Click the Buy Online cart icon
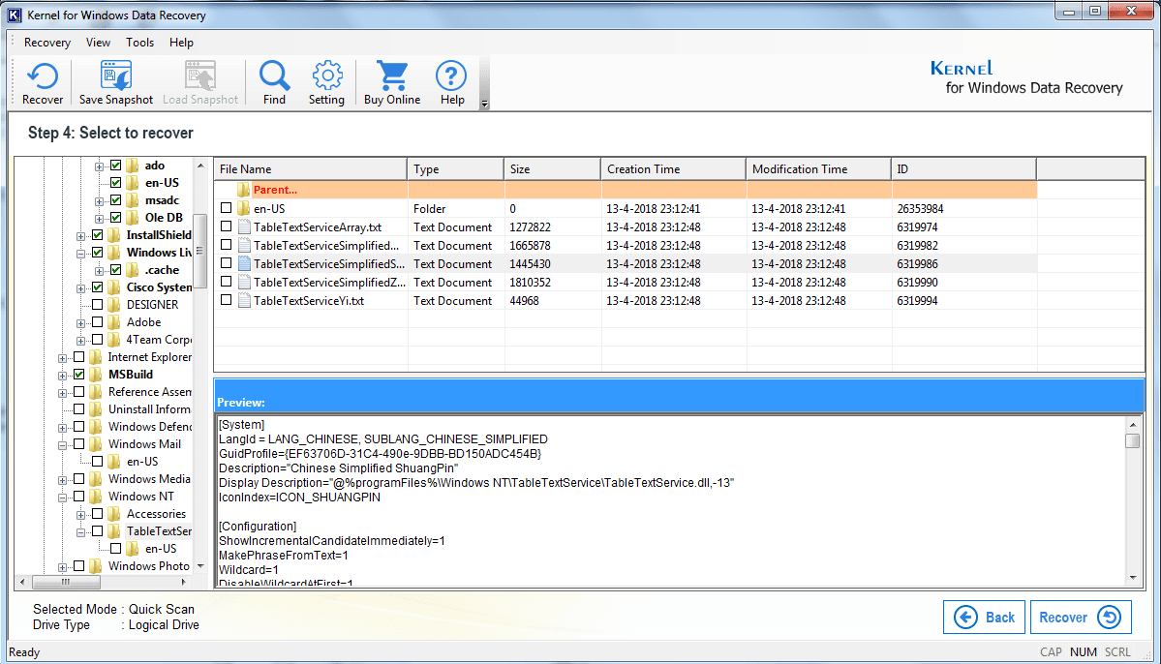The image size is (1161, 664). pyautogui.click(x=392, y=76)
